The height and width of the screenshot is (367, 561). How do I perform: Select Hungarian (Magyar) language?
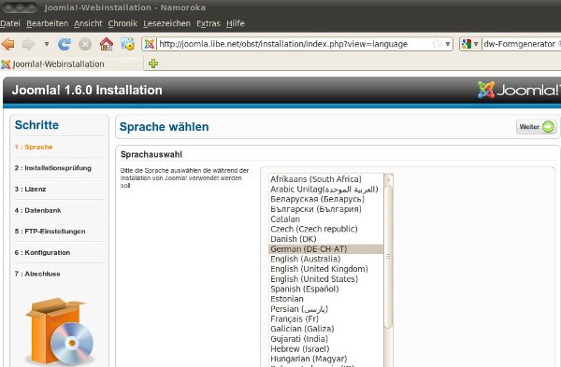pos(326,359)
